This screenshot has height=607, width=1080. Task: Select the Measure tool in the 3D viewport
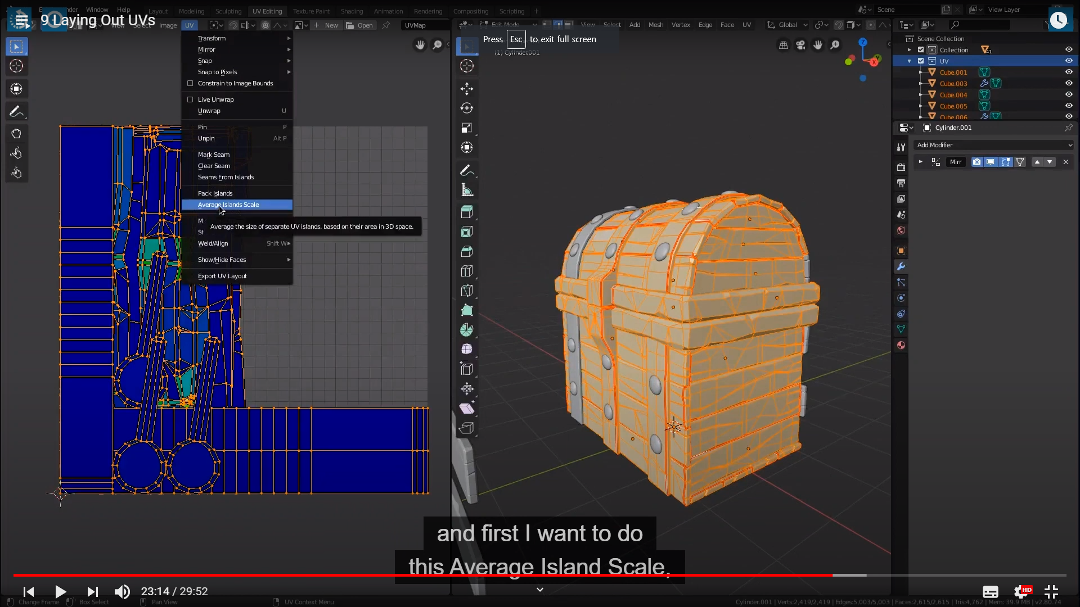click(466, 190)
